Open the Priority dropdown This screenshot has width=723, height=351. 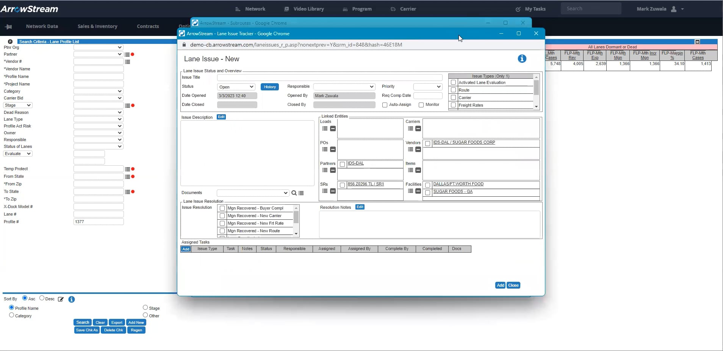(427, 87)
